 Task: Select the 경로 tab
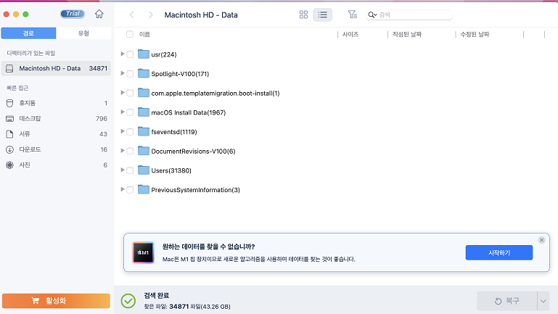(28, 33)
